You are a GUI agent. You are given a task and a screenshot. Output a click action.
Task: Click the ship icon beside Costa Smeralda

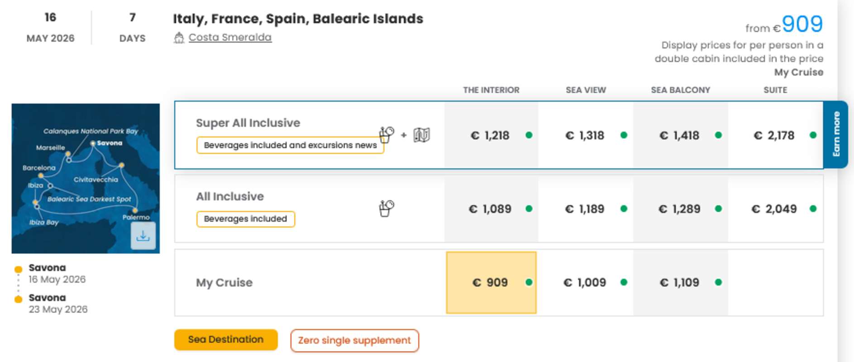179,38
